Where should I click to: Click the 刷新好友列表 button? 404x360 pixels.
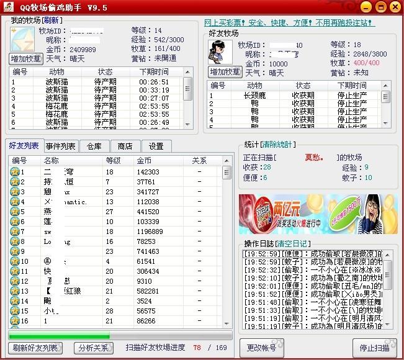[x=35, y=348]
